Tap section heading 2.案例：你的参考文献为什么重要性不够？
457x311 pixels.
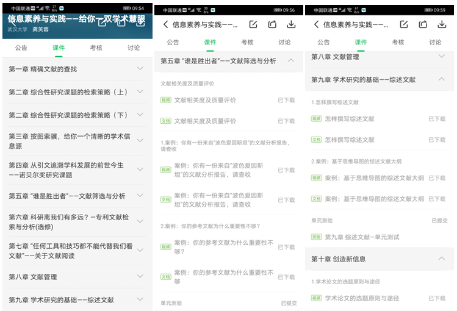210,226
